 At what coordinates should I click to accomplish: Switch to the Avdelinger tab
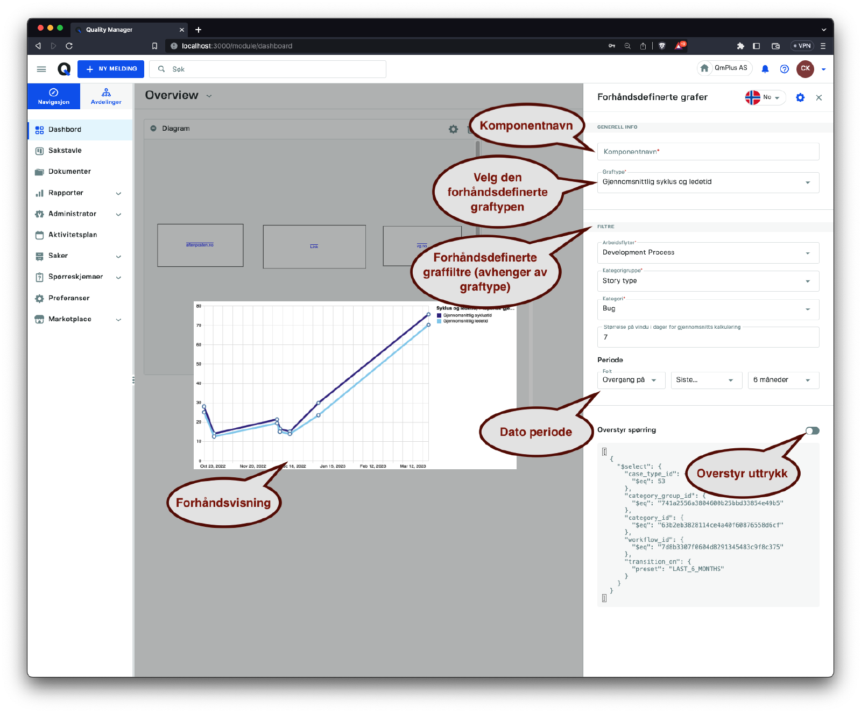(106, 96)
